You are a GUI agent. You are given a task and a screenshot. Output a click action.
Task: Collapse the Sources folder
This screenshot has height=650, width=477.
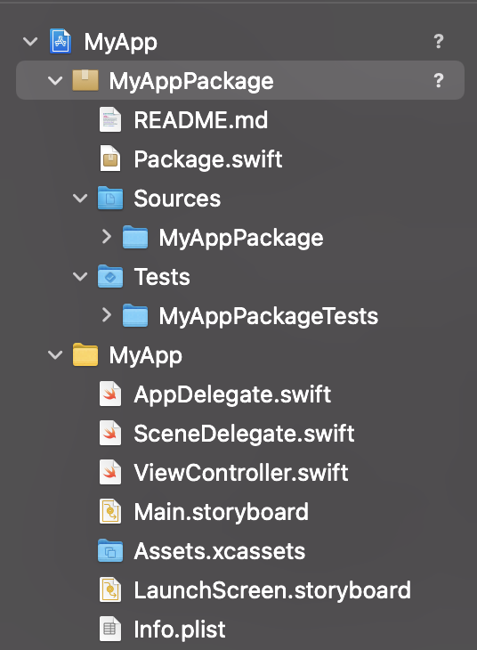pos(80,199)
